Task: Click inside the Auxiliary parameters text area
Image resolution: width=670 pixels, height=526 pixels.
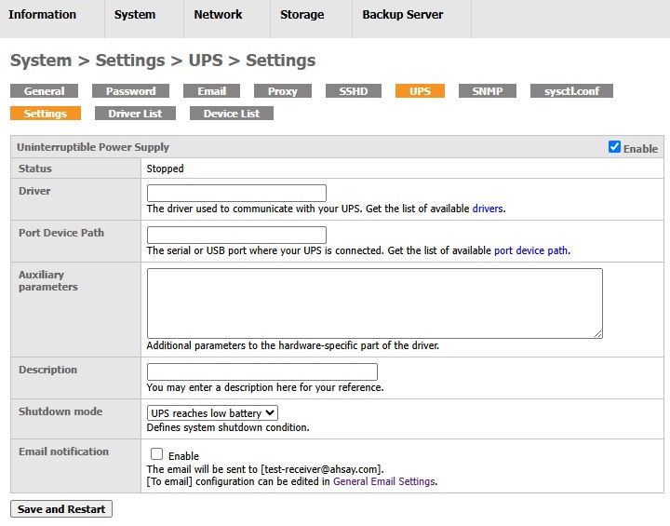Action: [374, 303]
